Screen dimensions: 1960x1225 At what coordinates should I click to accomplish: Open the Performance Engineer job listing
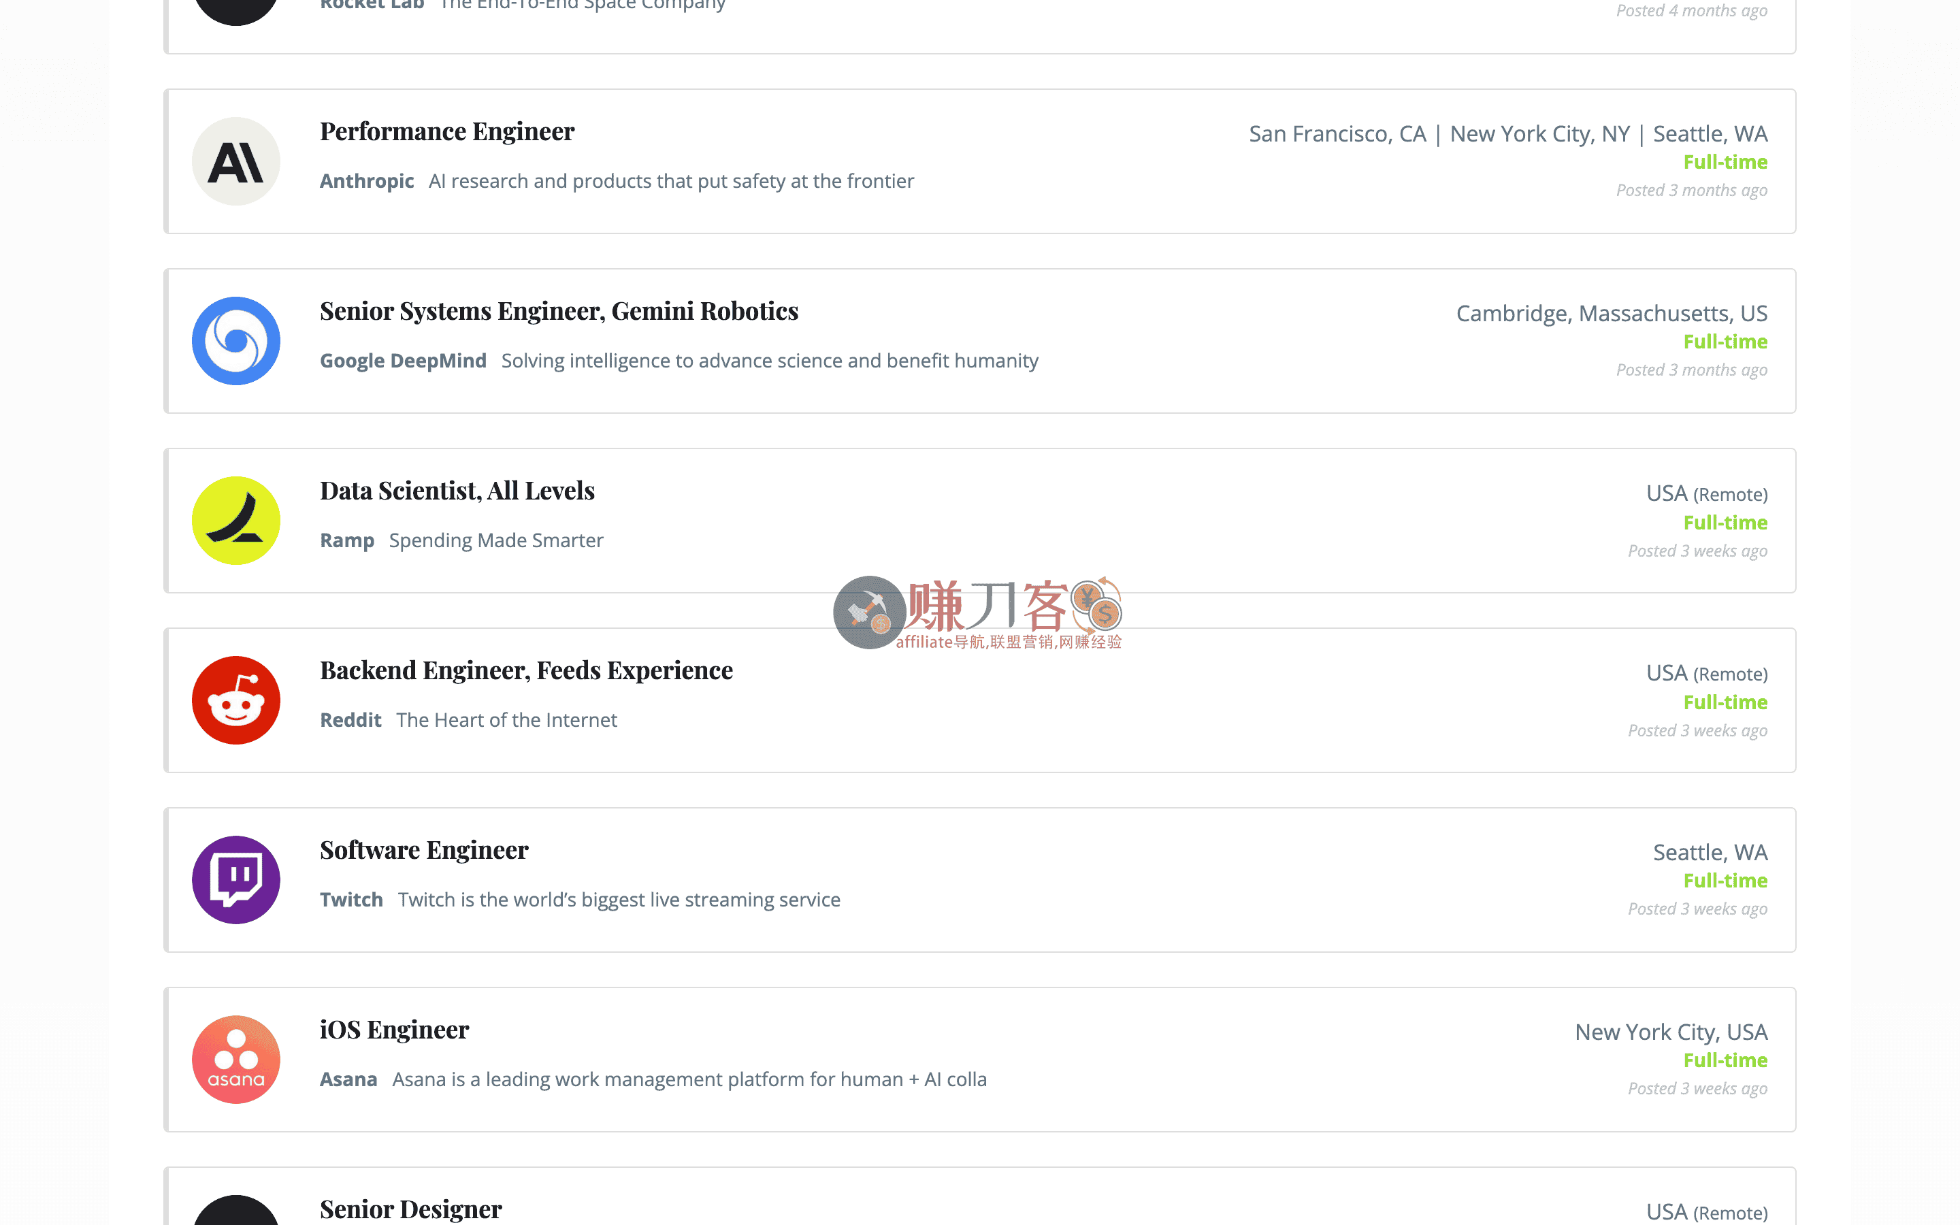pyautogui.click(x=447, y=131)
